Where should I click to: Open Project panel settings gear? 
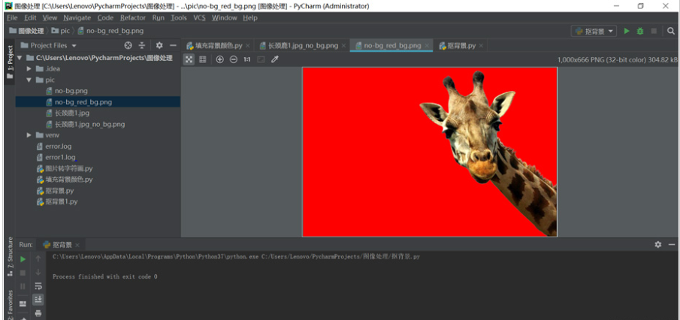pyautogui.click(x=159, y=45)
